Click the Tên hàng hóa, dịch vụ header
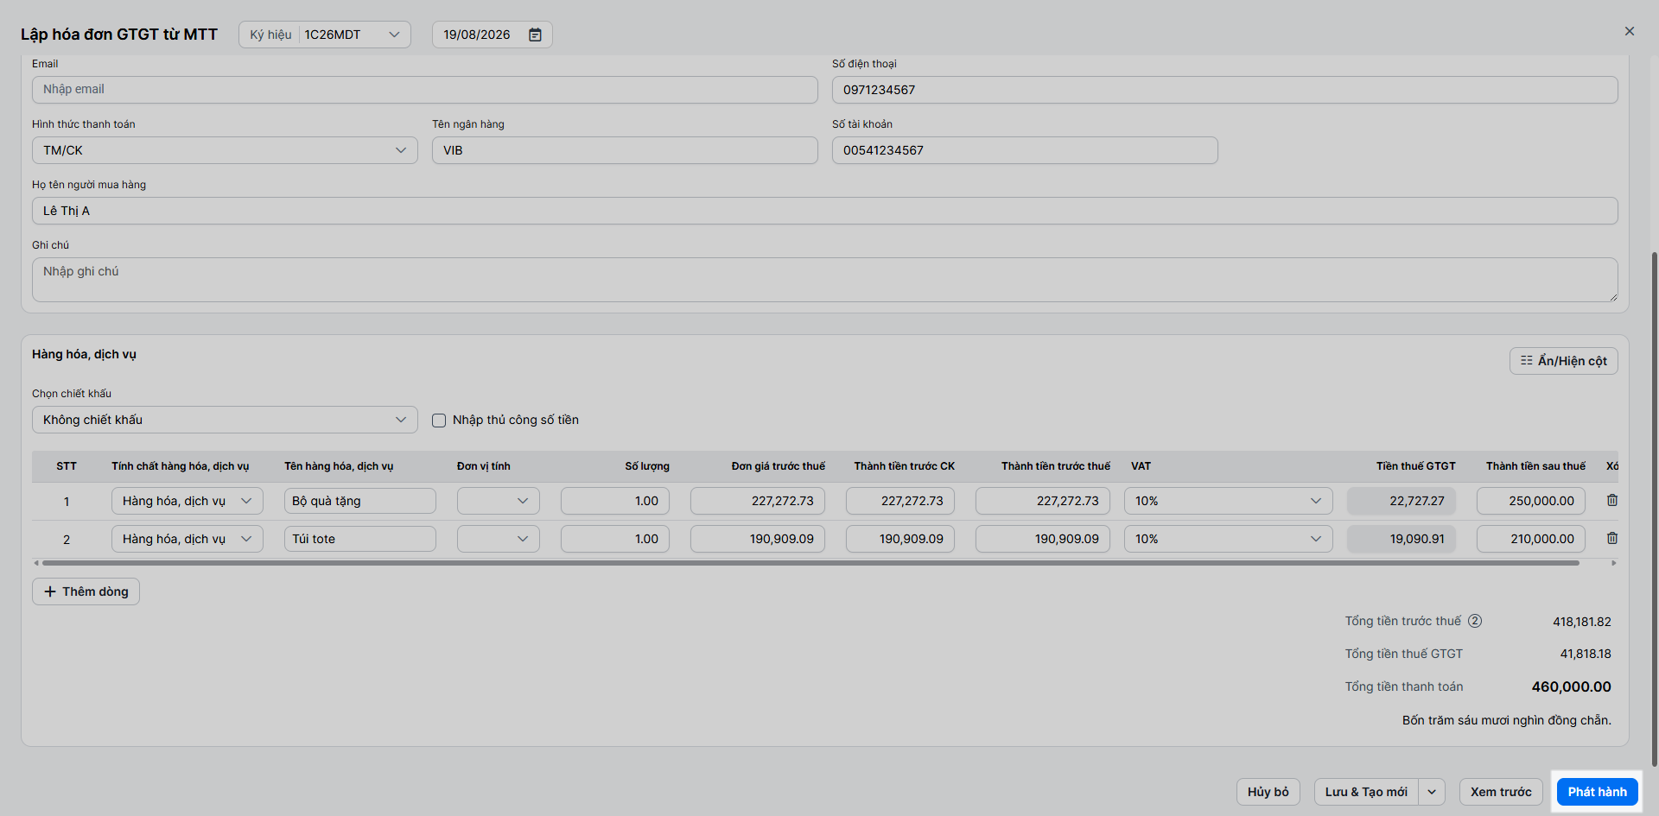 [x=339, y=466]
